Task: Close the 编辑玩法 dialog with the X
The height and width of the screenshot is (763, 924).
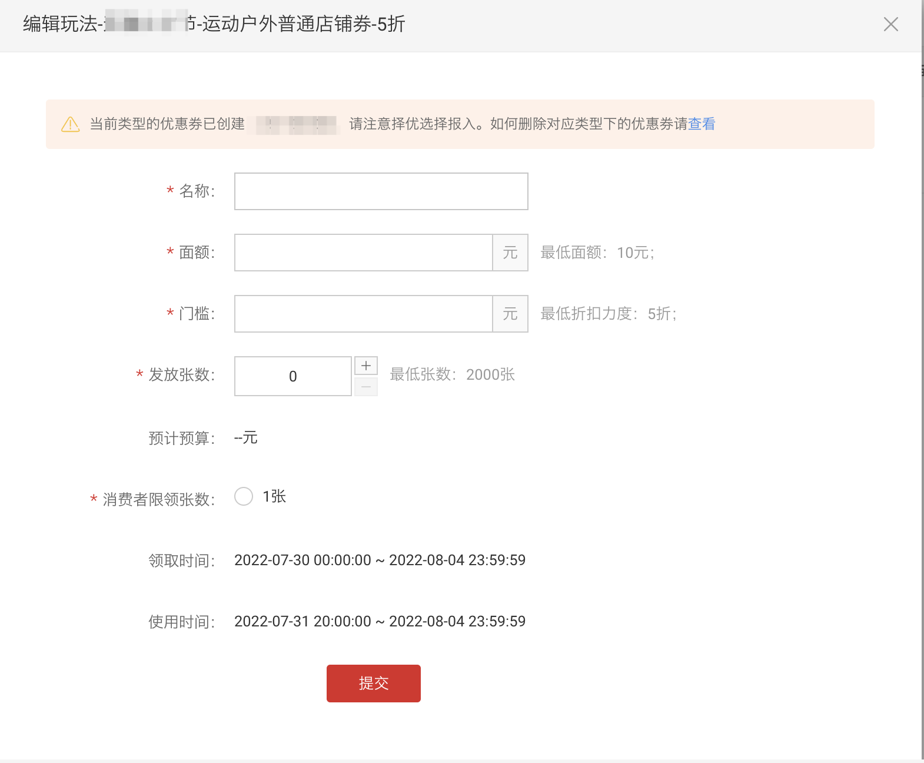Action: (891, 24)
